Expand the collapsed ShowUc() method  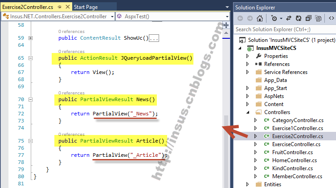[31, 38]
